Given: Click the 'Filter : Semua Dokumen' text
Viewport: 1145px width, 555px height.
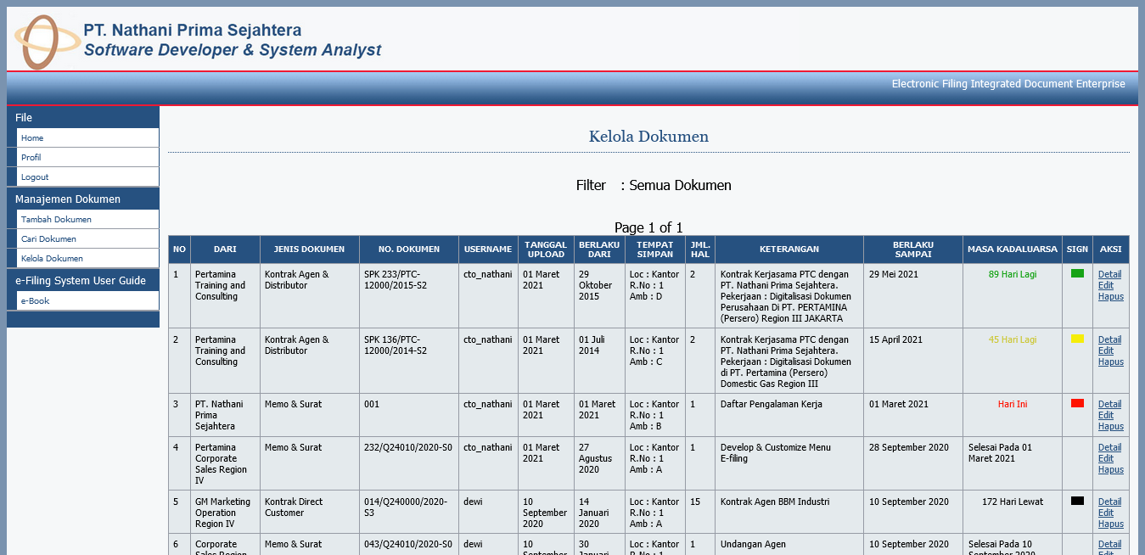Looking at the screenshot, I should pos(654,185).
